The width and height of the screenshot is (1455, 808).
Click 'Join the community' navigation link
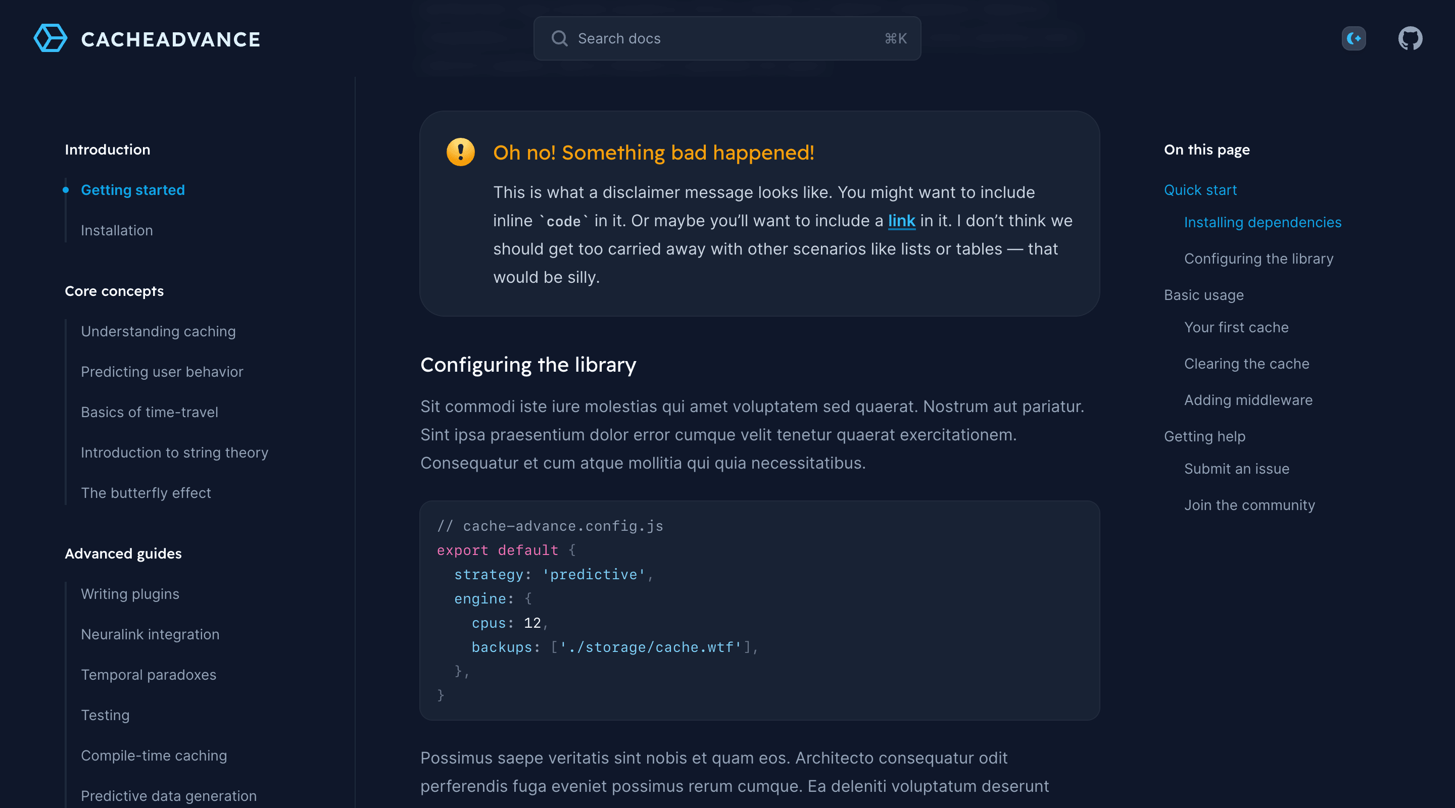click(x=1250, y=504)
